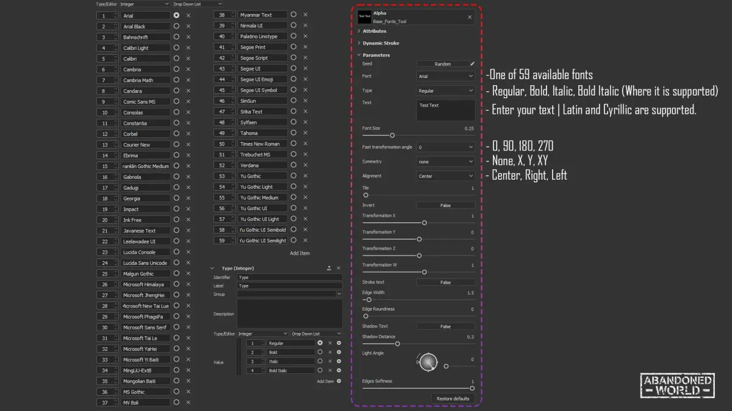Delete the Impact entry with its X
732x411 pixels.
188,209
